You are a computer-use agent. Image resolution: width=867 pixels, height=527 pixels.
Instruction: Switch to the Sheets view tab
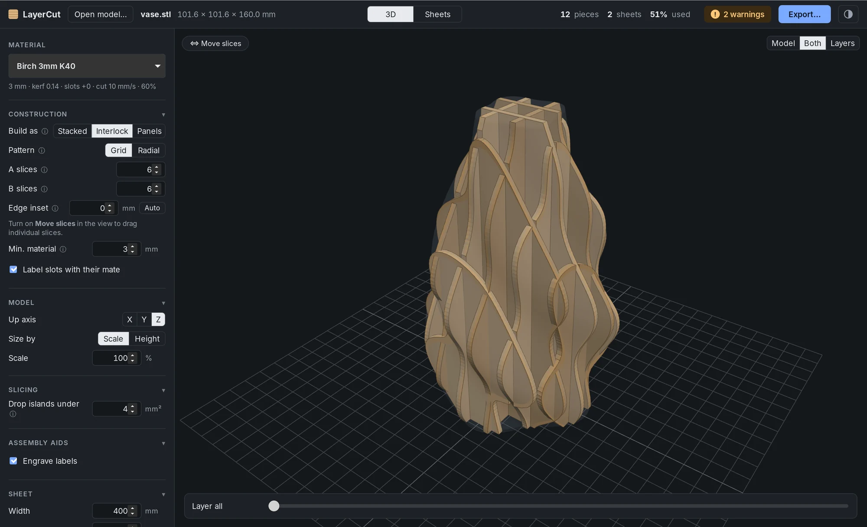click(x=437, y=14)
